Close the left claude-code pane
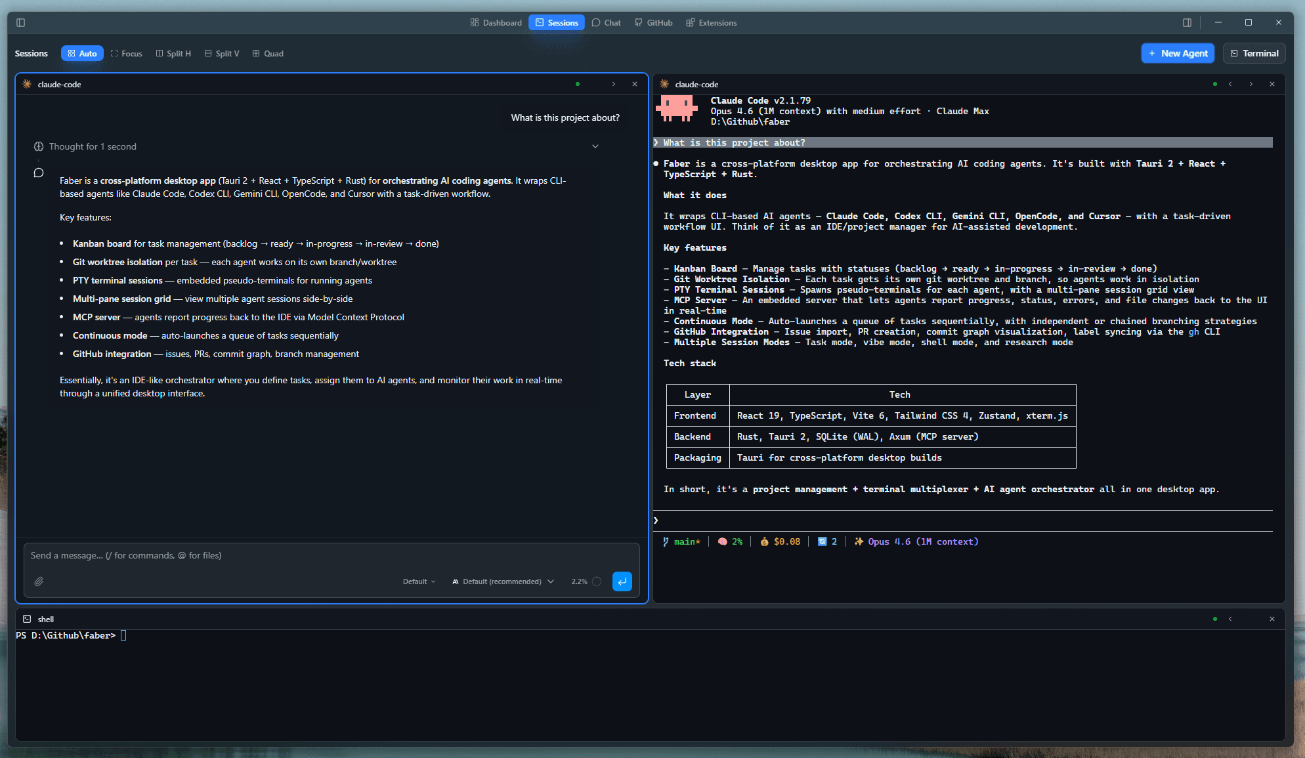This screenshot has width=1305, height=758. 635,84
